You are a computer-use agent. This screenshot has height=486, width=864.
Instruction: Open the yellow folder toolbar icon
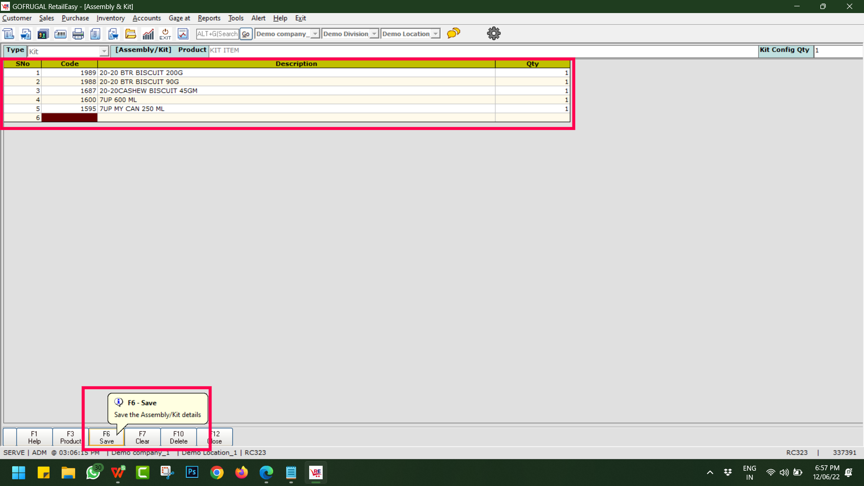tap(130, 34)
